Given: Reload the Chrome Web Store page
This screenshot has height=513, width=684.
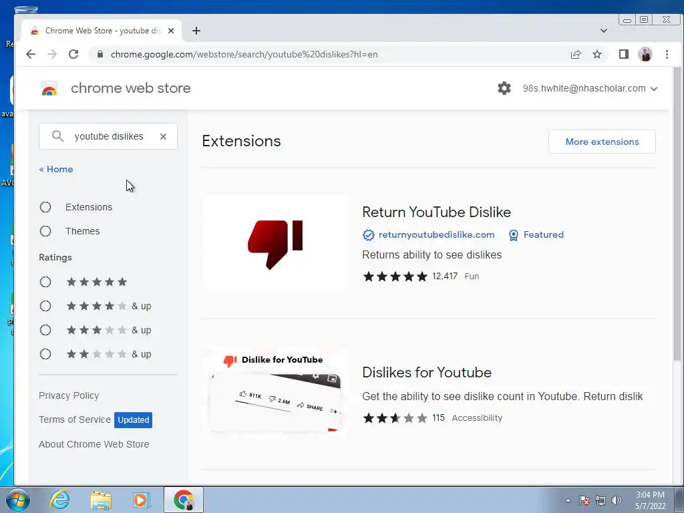Looking at the screenshot, I should pos(73,54).
